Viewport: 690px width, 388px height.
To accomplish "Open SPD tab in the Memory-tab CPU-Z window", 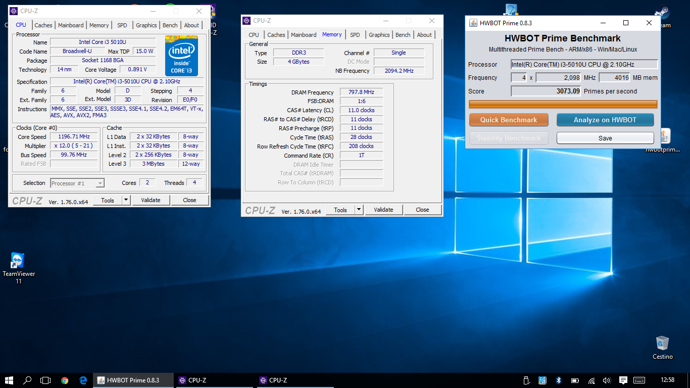I will tap(355, 35).
